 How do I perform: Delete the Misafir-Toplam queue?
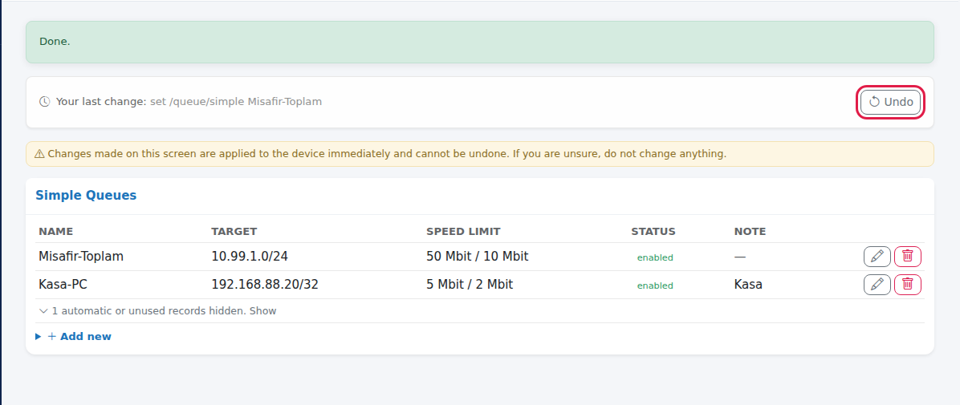click(x=907, y=257)
